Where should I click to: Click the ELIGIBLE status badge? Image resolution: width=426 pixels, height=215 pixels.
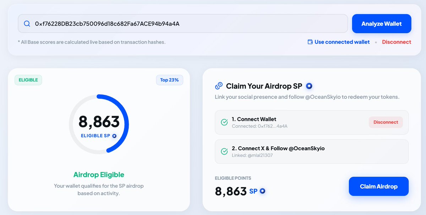[28, 80]
